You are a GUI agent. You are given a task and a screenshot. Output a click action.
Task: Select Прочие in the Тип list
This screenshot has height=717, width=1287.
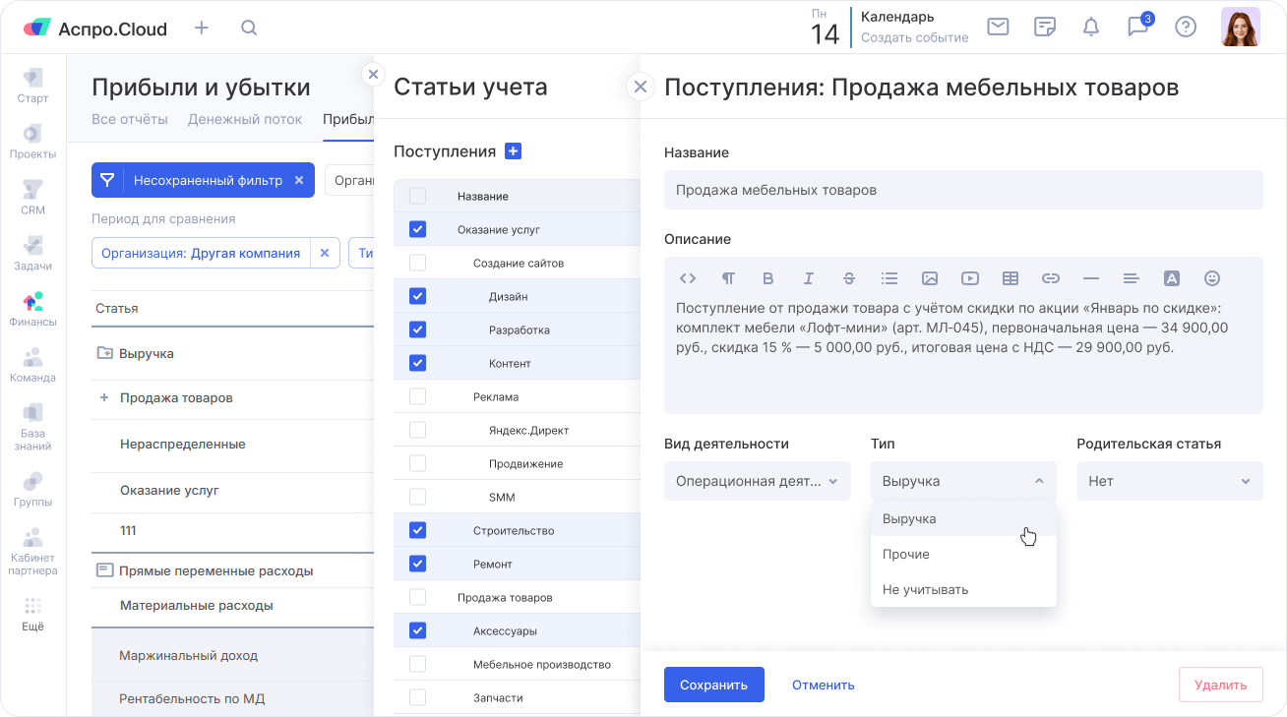point(906,554)
